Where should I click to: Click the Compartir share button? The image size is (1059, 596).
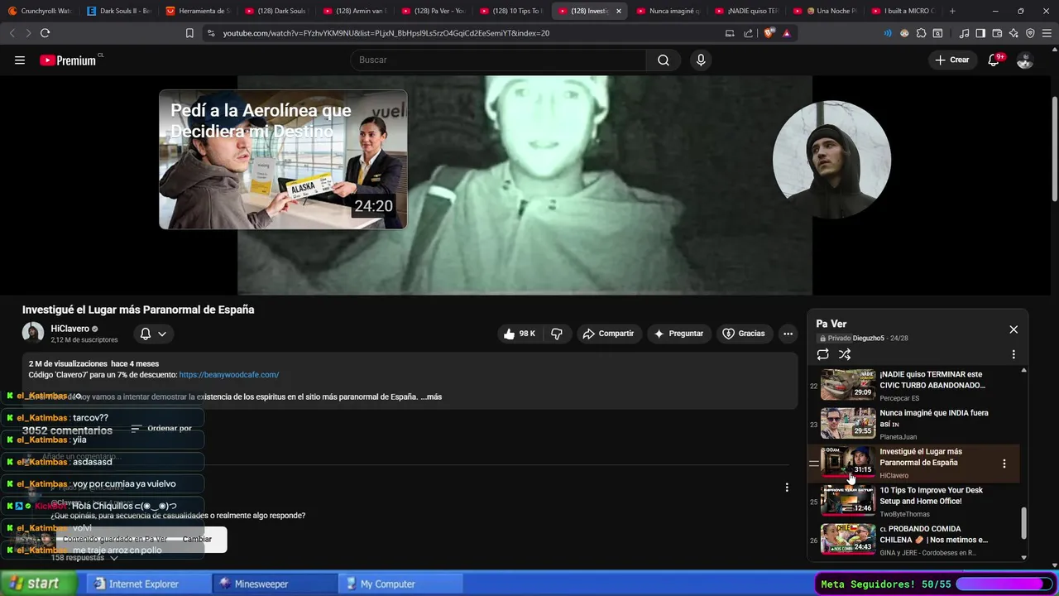click(608, 334)
